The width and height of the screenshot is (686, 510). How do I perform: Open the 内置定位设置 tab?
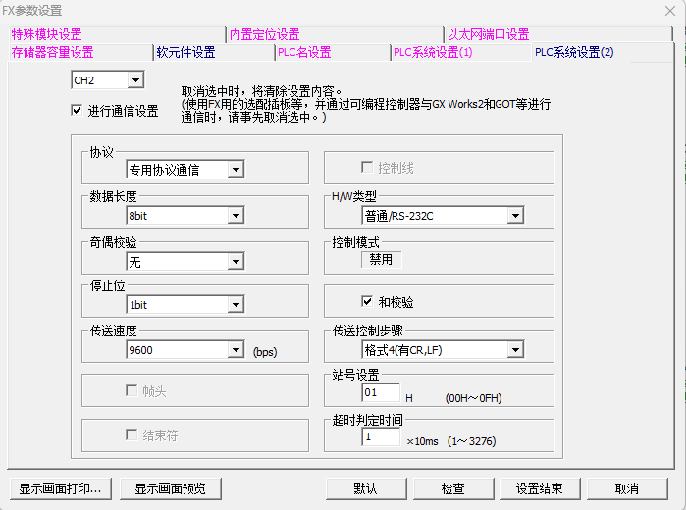265,35
